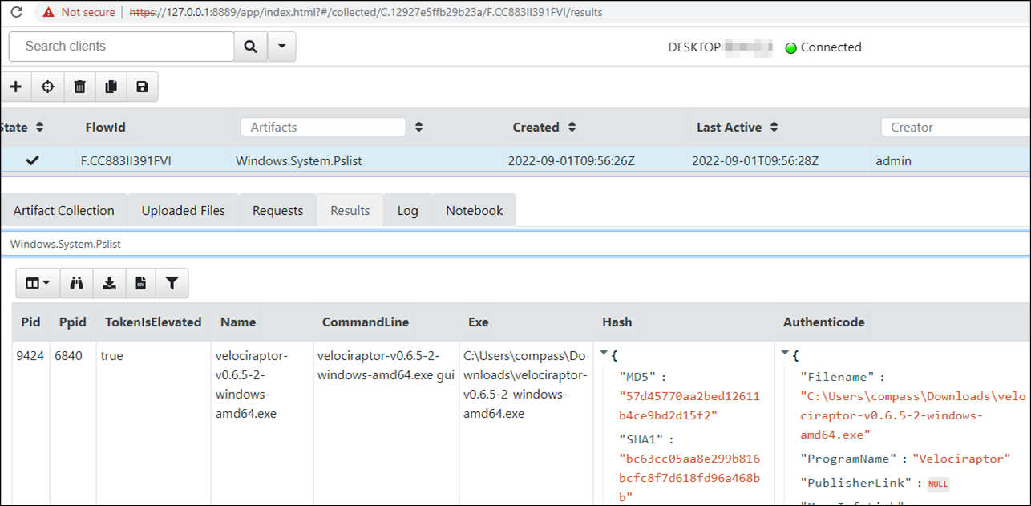Click the Windows.System.Pslist cell in flow row

299,161
